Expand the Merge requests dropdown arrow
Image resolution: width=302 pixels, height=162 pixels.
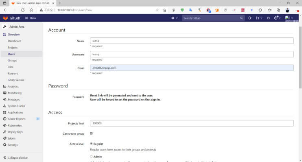(x=261, y=18)
